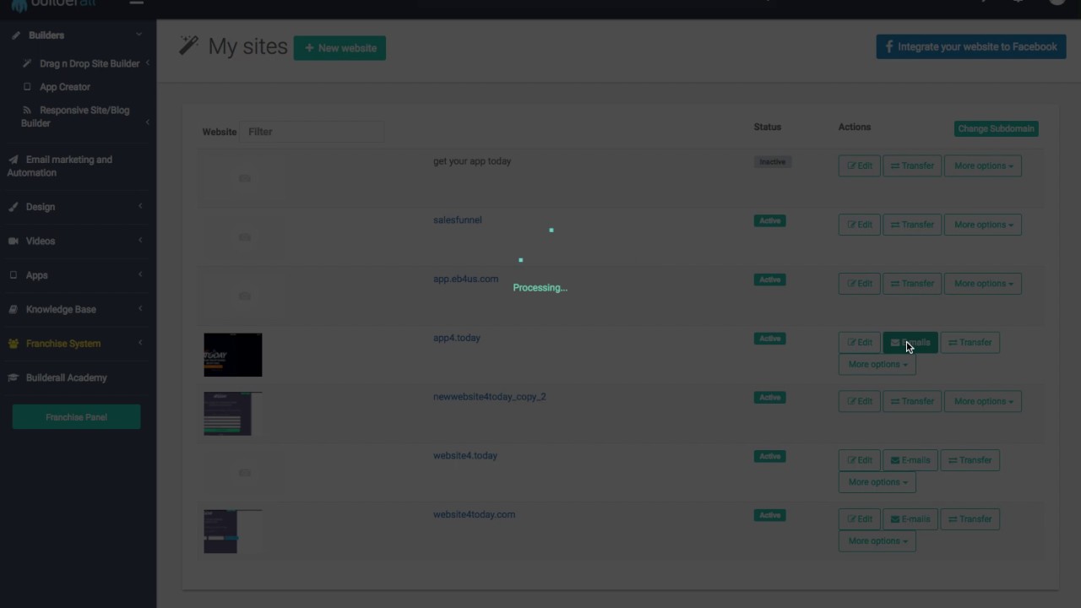Edit the website4today.com site
Screen dimensions: 1081x608
[860, 519]
